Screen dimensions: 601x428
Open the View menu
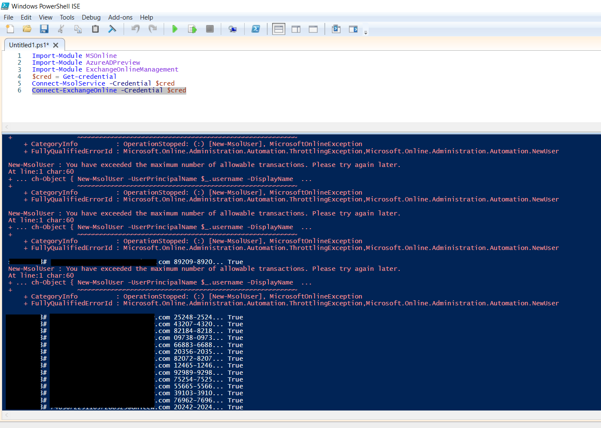pyautogui.click(x=46, y=17)
